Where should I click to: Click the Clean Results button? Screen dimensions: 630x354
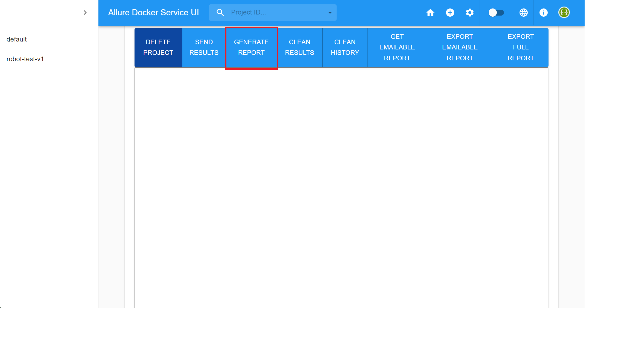tap(299, 47)
